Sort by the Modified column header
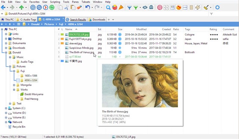Screen dimensions: 239x139 coord(141,29)
